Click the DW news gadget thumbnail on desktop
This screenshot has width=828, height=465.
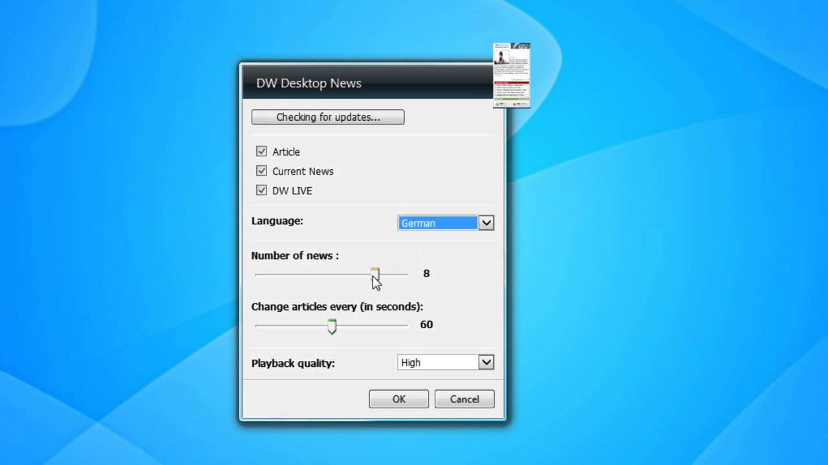(512, 75)
